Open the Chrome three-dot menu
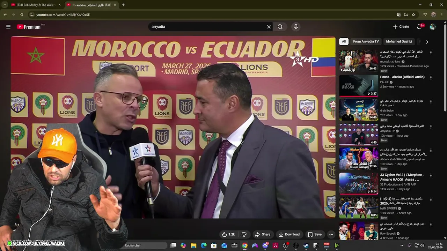This screenshot has height=251, width=447. pos(442,15)
